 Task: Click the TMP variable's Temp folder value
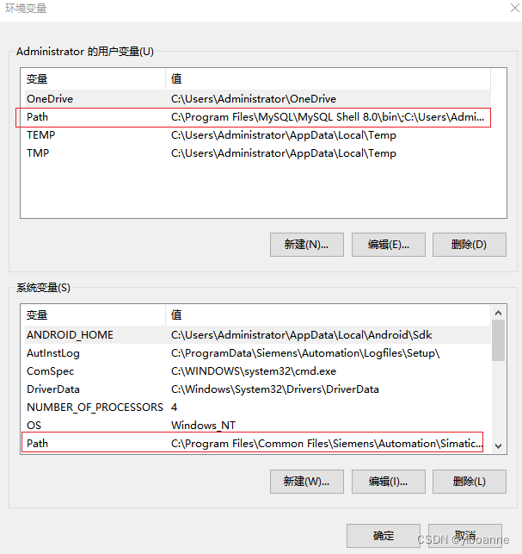[x=284, y=153]
